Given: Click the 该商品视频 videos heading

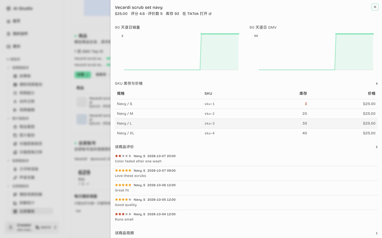Looking at the screenshot, I should pos(124,233).
